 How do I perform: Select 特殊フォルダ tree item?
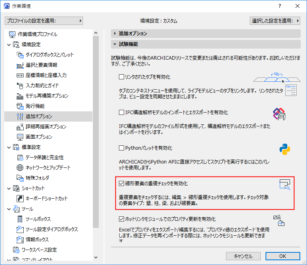pos(37,178)
